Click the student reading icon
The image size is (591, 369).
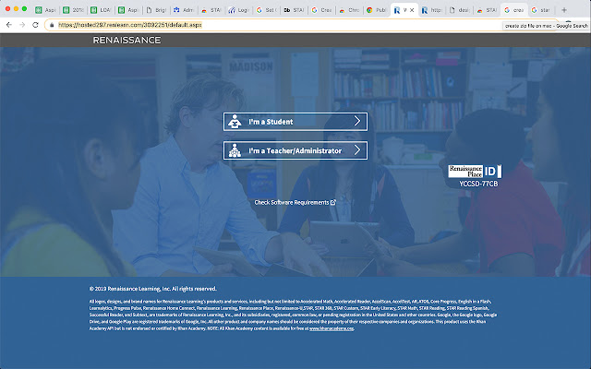235,122
